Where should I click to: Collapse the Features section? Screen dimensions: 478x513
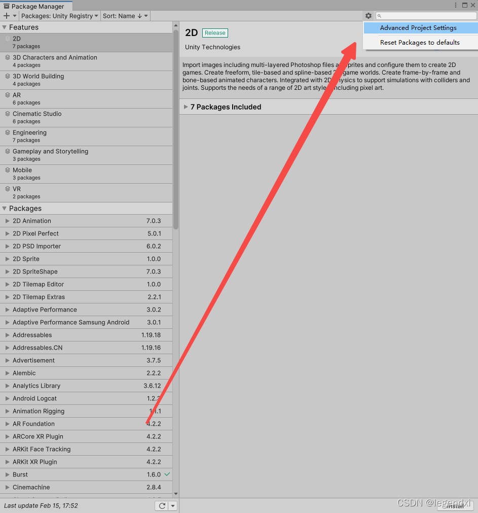pyautogui.click(x=4, y=27)
